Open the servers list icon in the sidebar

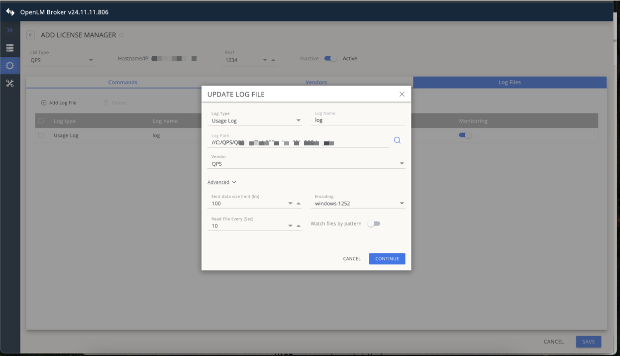pos(9,48)
